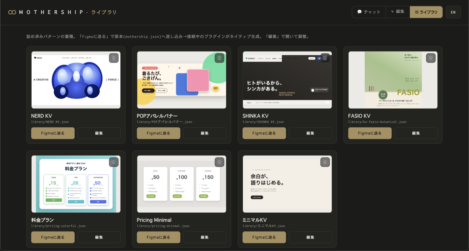Switch to the 編集 tab in header
Screen dimensions: 469x251
(398, 12)
